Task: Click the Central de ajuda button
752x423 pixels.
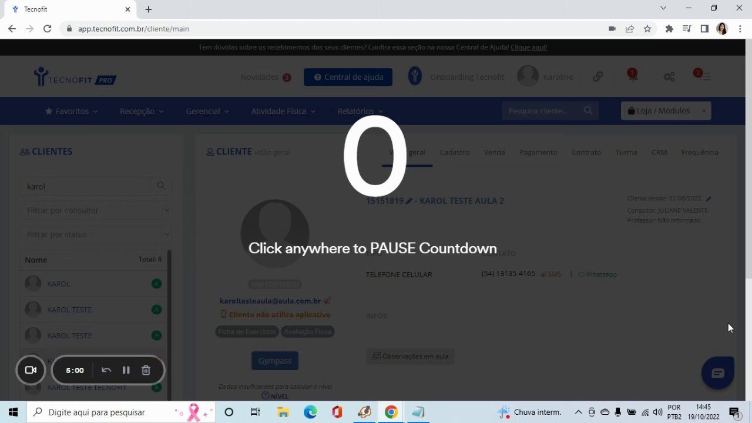Action: click(348, 77)
